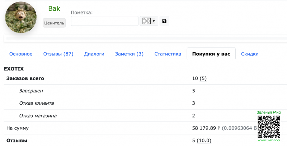Show the Статистика tab
The height and width of the screenshot is (146, 287).
click(168, 54)
